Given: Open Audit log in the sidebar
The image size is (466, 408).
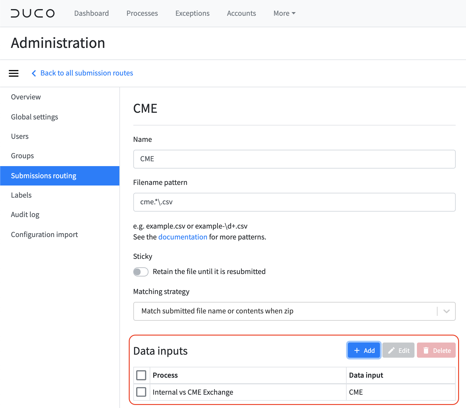Looking at the screenshot, I should (60, 215).
